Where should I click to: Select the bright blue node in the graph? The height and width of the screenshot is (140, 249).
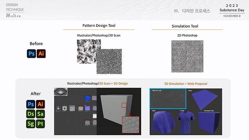click(x=87, y=98)
